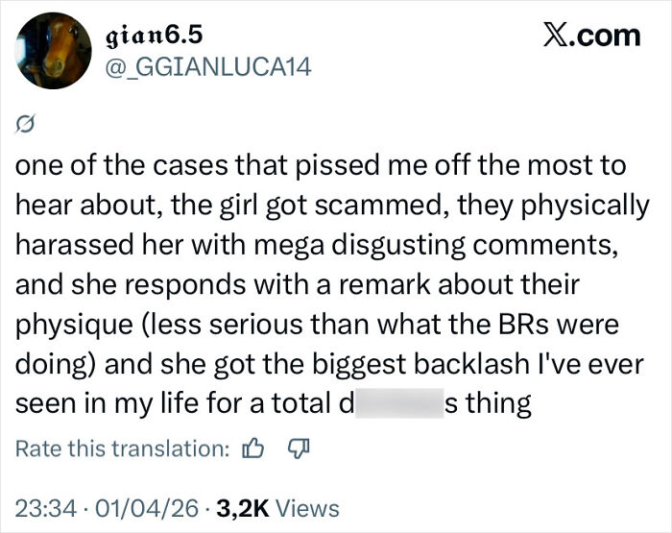Open the 23:34 timestamp link
Screen dimensions: 672x533
(43, 508)
